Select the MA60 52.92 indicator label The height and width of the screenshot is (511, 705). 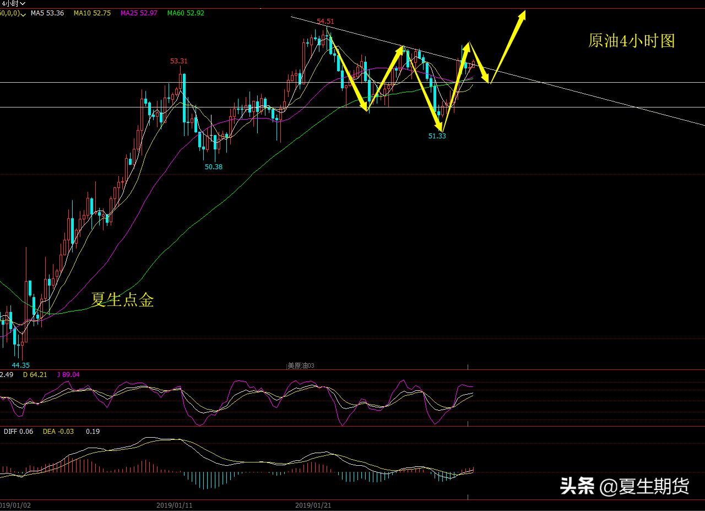186,13
